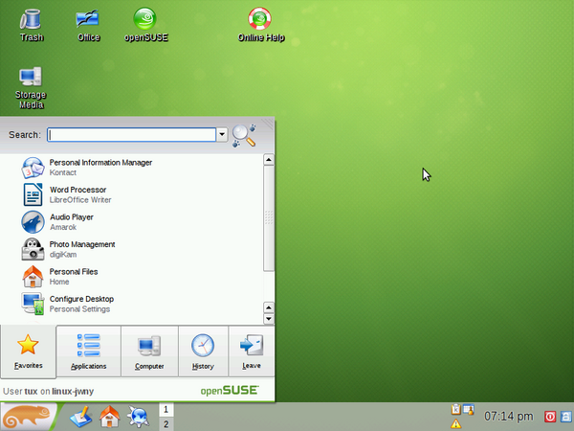Image resolution: width=574 pixels, height=431 pixels.
Task: Switch to the History tab
Action: tap(203, 352)
